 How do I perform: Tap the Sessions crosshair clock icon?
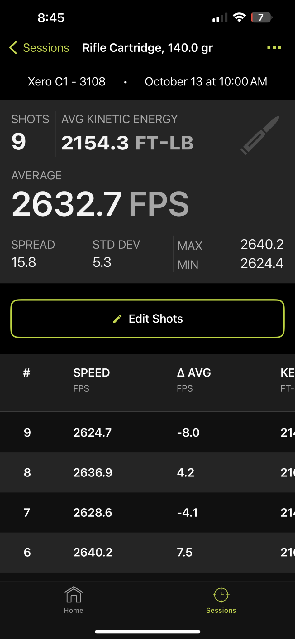pos(221,595)
